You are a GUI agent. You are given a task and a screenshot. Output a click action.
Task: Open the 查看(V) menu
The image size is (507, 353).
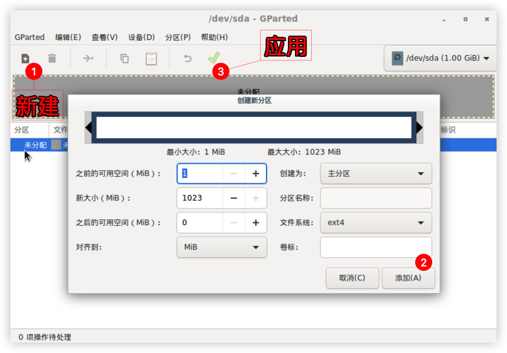point(105,37)
